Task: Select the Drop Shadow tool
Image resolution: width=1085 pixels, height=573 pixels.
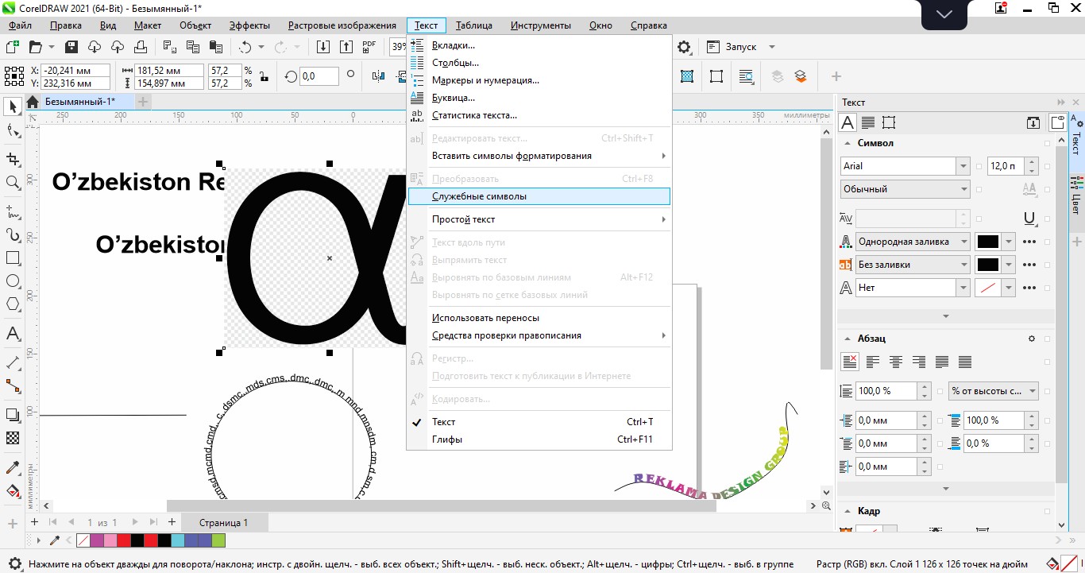Action: (13, 415)
